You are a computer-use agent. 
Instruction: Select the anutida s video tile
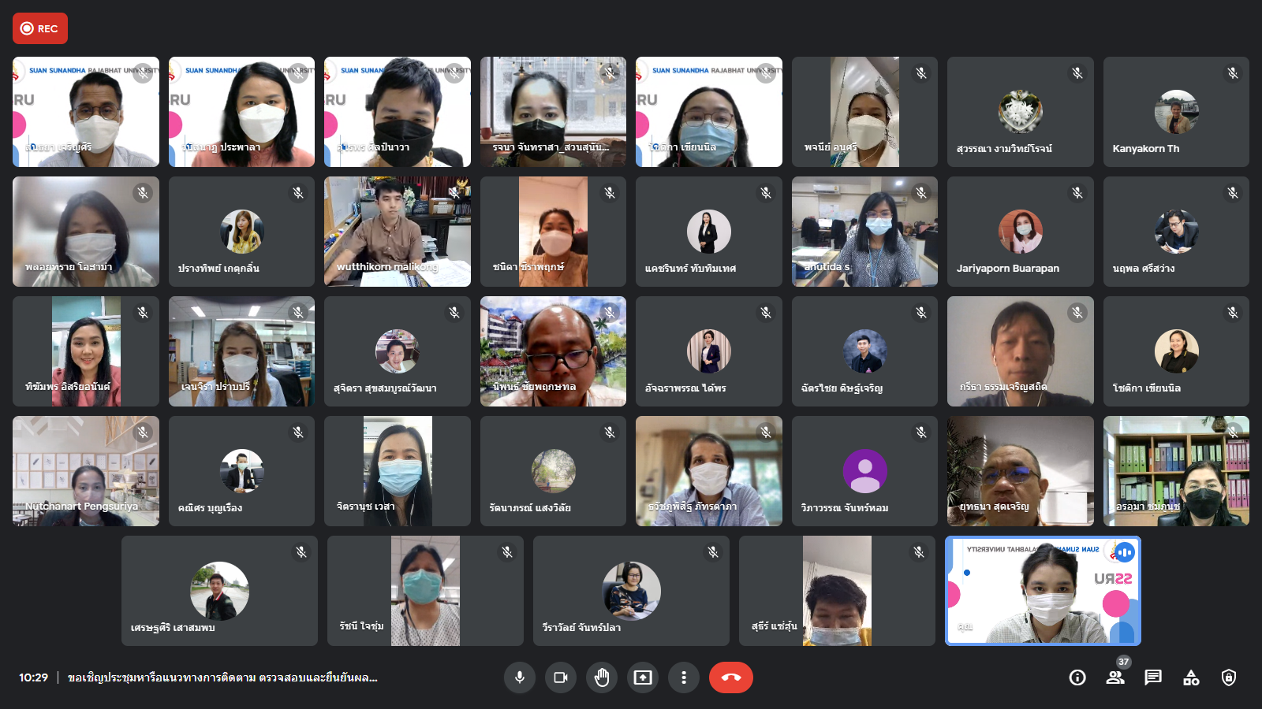(x=864, y=232)
